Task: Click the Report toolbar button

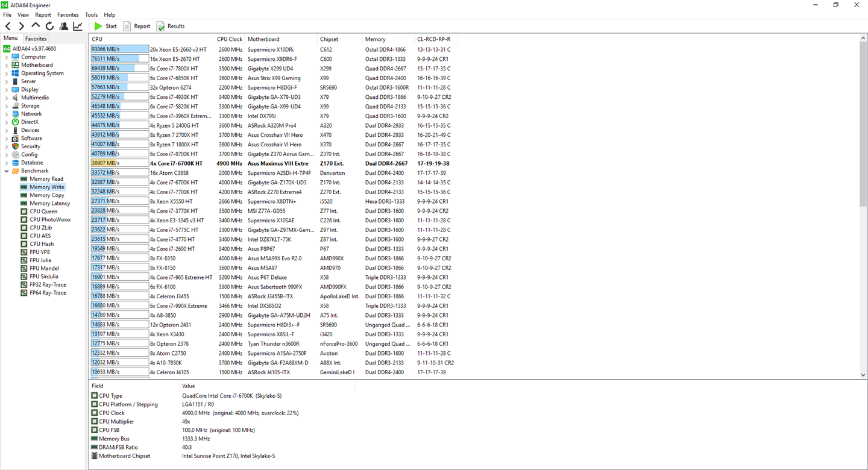Action: [136, 26]
